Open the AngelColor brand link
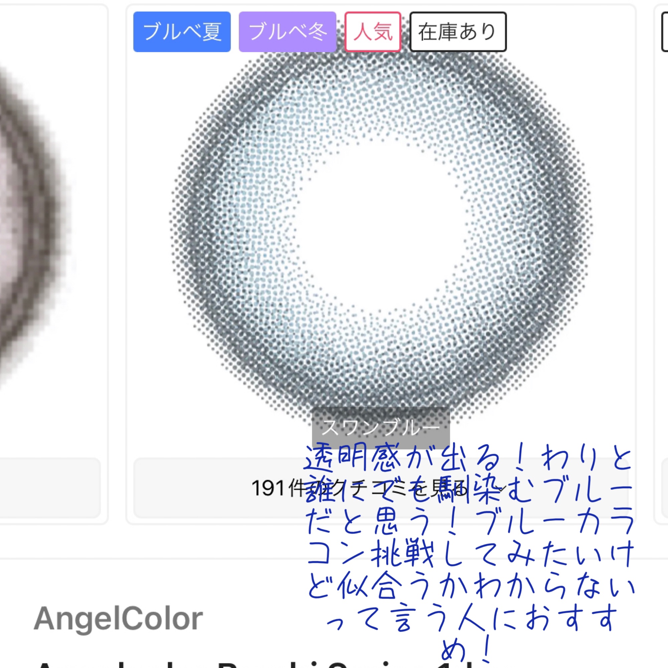The width and height of the screenshot is (668, 668). pyautogui.click(x=118, y=618)
